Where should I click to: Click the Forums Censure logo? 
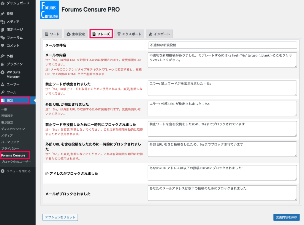[50, 10]
